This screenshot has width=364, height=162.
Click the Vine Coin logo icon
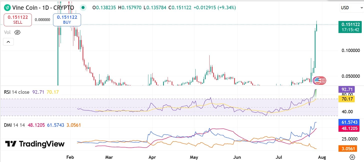point(7,7)
